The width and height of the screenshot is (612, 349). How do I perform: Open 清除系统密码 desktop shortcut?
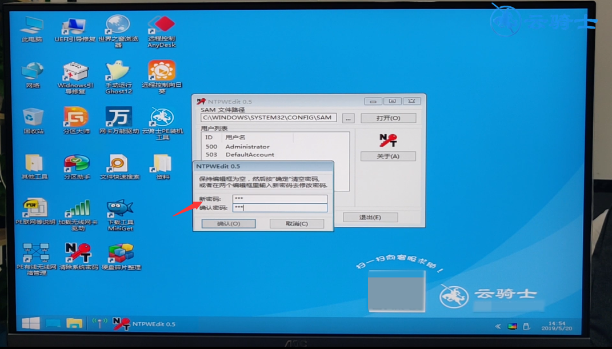coord(78,253)
